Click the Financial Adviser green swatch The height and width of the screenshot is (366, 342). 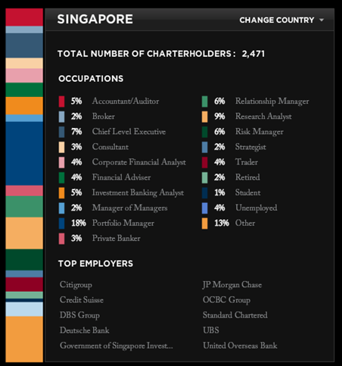(x=61, y=177)
